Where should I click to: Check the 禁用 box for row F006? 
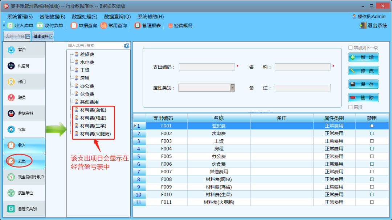coord(372,164)
